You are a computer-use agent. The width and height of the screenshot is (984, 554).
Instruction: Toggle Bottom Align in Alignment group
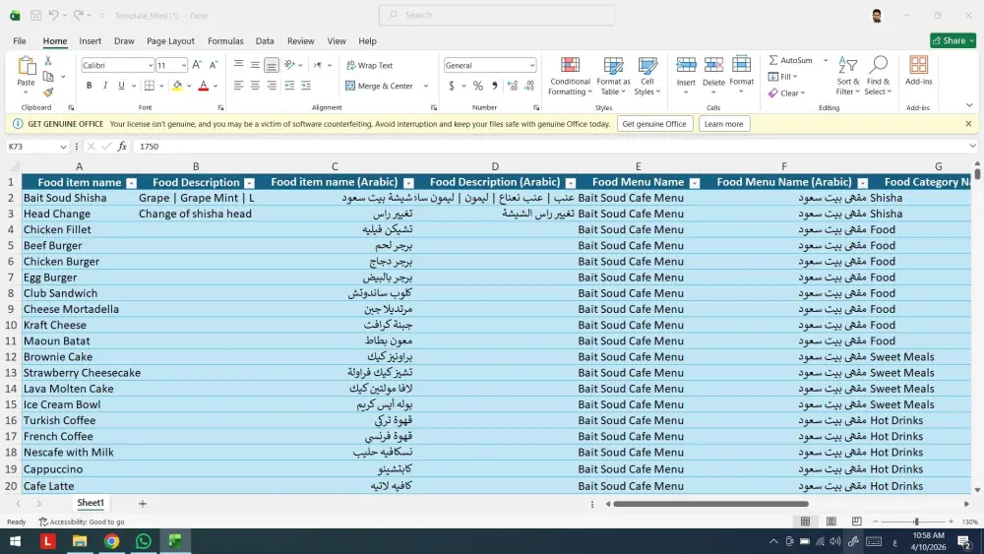pos(272,65)
